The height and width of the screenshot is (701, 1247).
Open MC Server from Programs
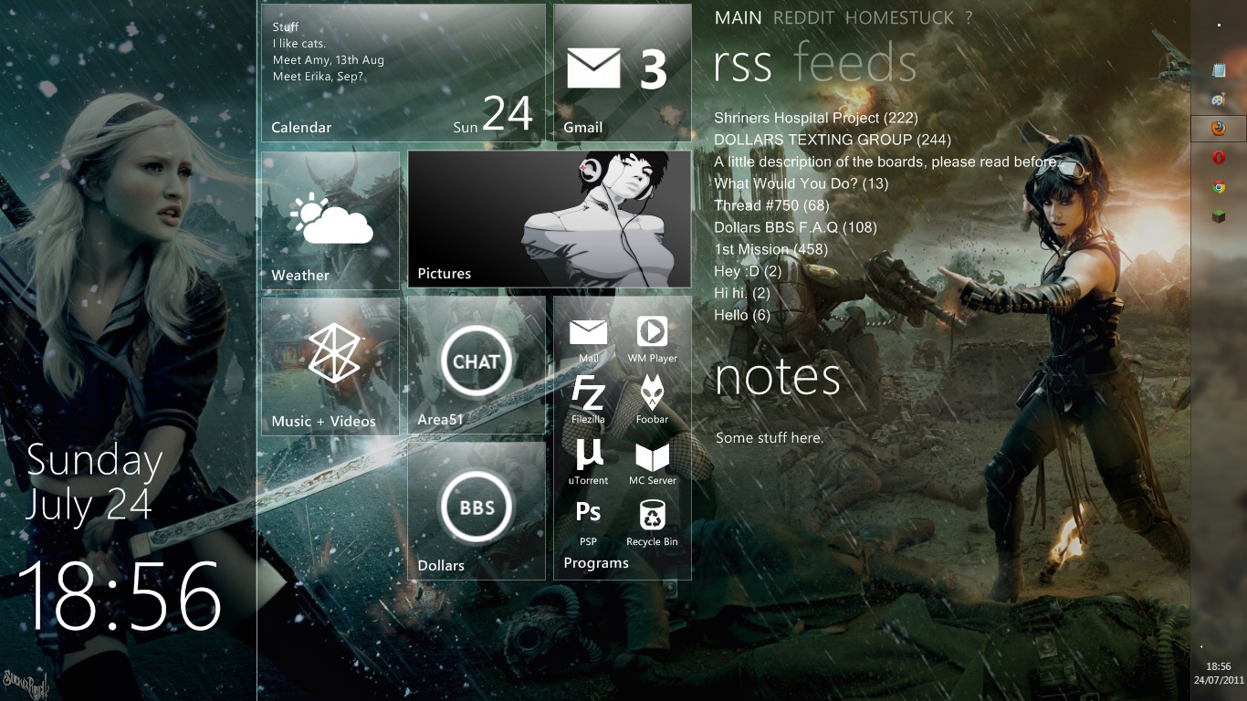point(652,461)
